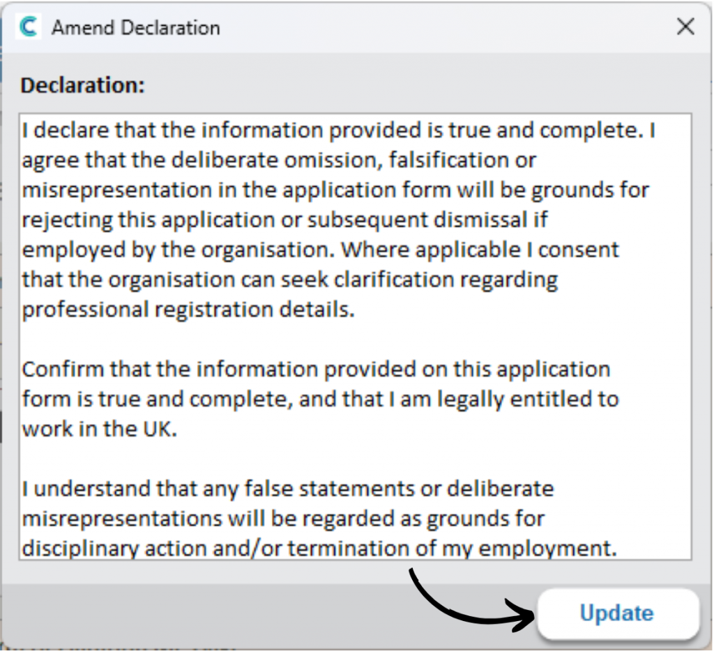The height and width of the screenshot is (651, 714).
Task: Click the word 'misrepresentations' in last paragraph
Action: tap(121, 519)
